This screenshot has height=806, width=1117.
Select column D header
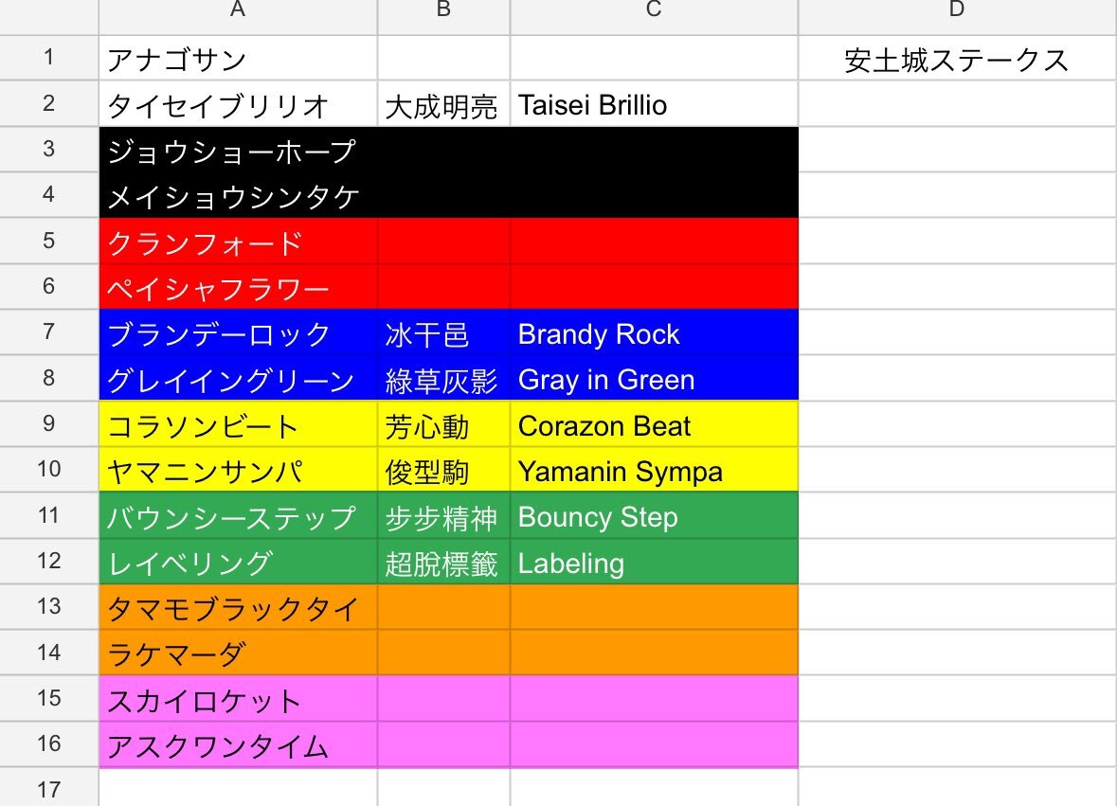coord(958,16)
